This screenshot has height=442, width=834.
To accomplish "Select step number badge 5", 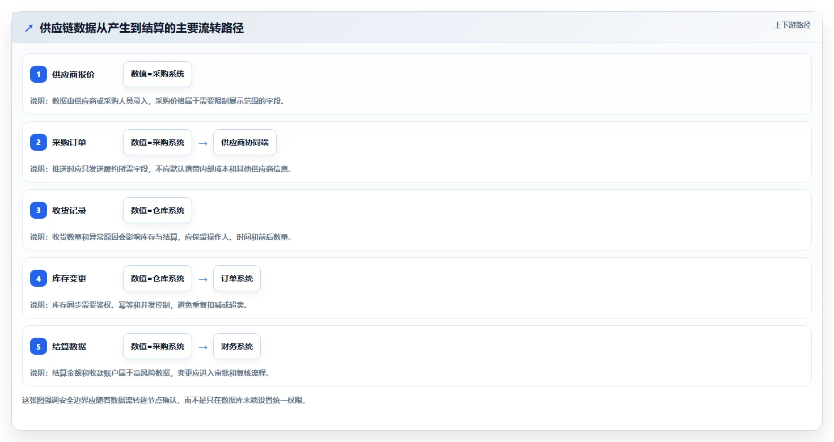I will point(39,346).
